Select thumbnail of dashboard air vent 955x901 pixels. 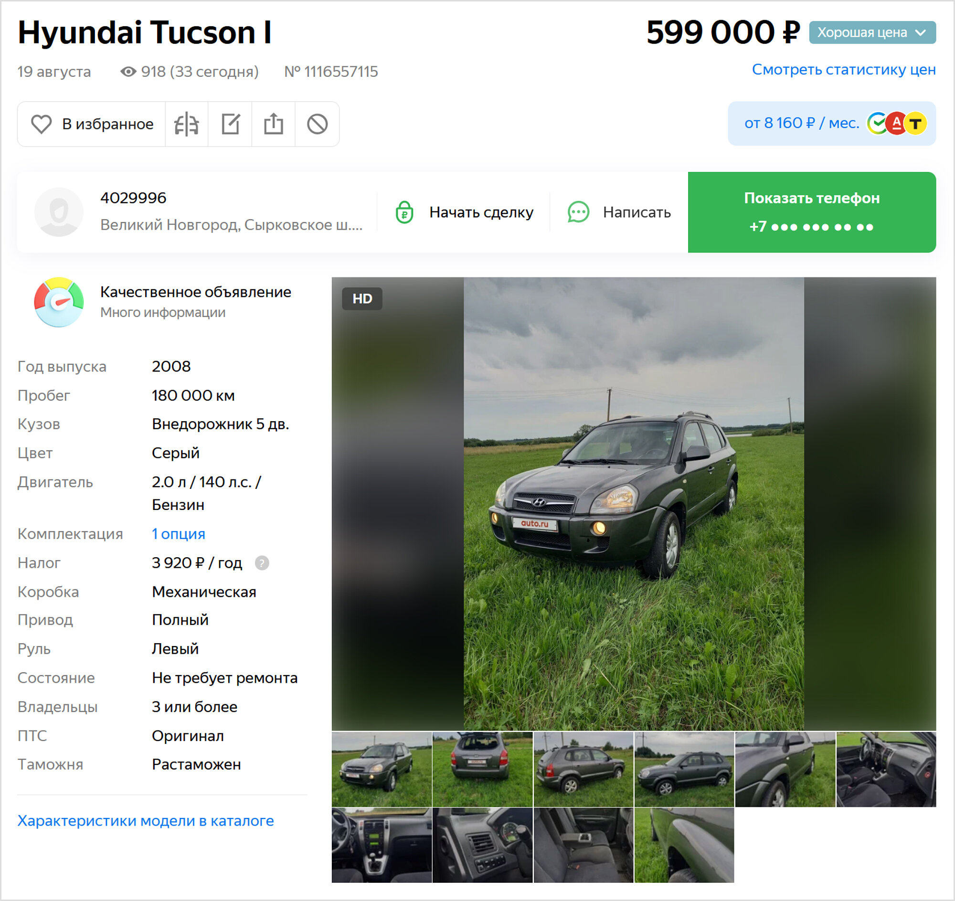483,845
